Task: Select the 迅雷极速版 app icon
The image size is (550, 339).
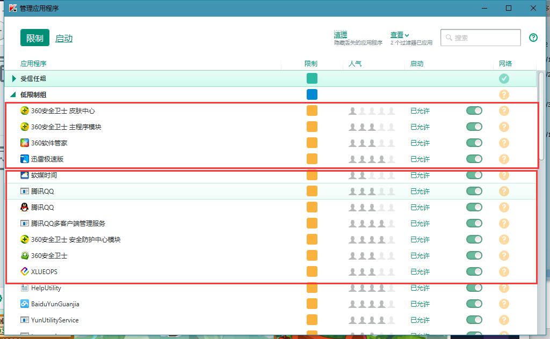Action: tap(25, 159)
